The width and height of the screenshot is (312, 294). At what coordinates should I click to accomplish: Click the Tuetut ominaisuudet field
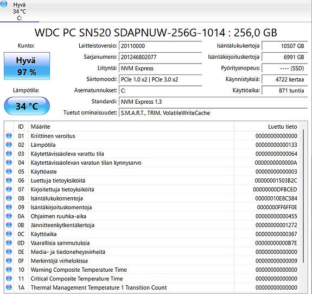(213, 113)
